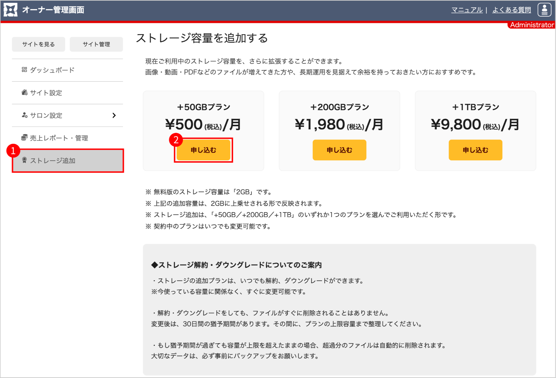This screenshot has width=556, height=378.
Task: Open the マニュアル link
Action: (467, 10)
